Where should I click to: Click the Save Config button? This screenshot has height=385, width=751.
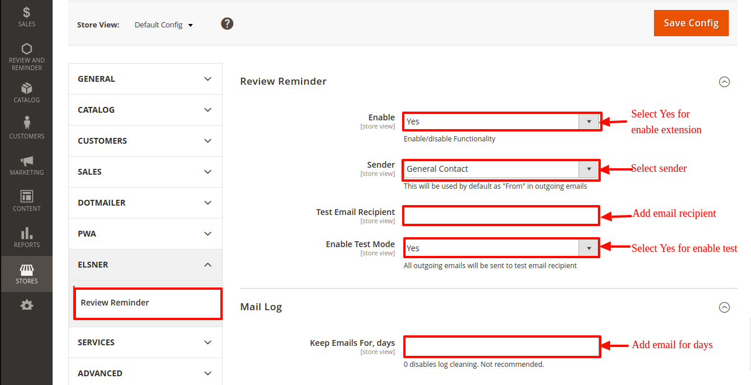tap(691, 23)
